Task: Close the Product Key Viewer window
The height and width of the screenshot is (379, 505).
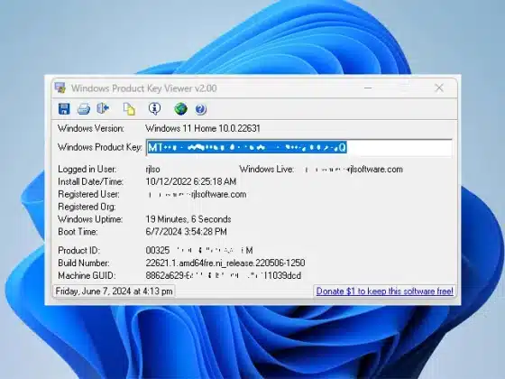Action: pyautogui.click(x=439, y=88)
